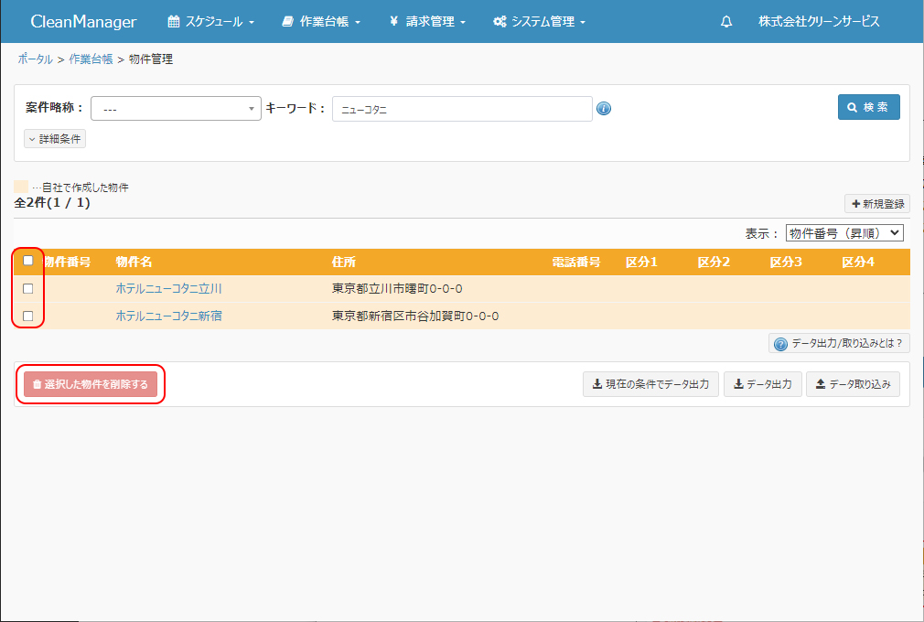This screenshot has height=622, width=924.
Task: Click データ出力 export button
Action: click(x=763, y=384)
